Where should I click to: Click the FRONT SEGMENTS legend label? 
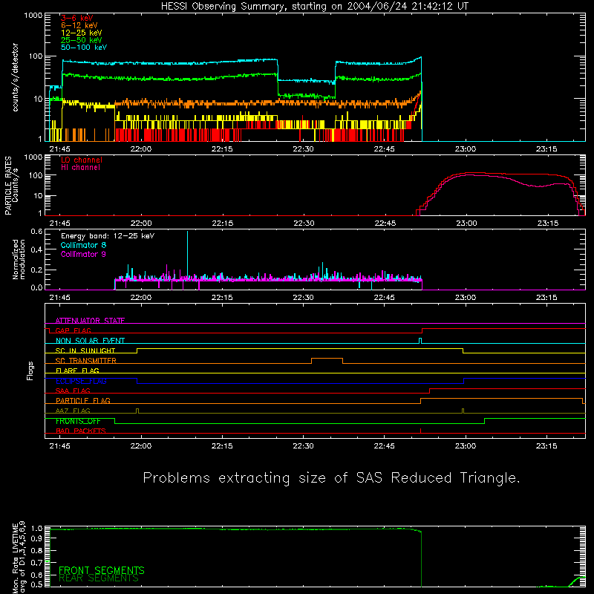click(102, 570)
